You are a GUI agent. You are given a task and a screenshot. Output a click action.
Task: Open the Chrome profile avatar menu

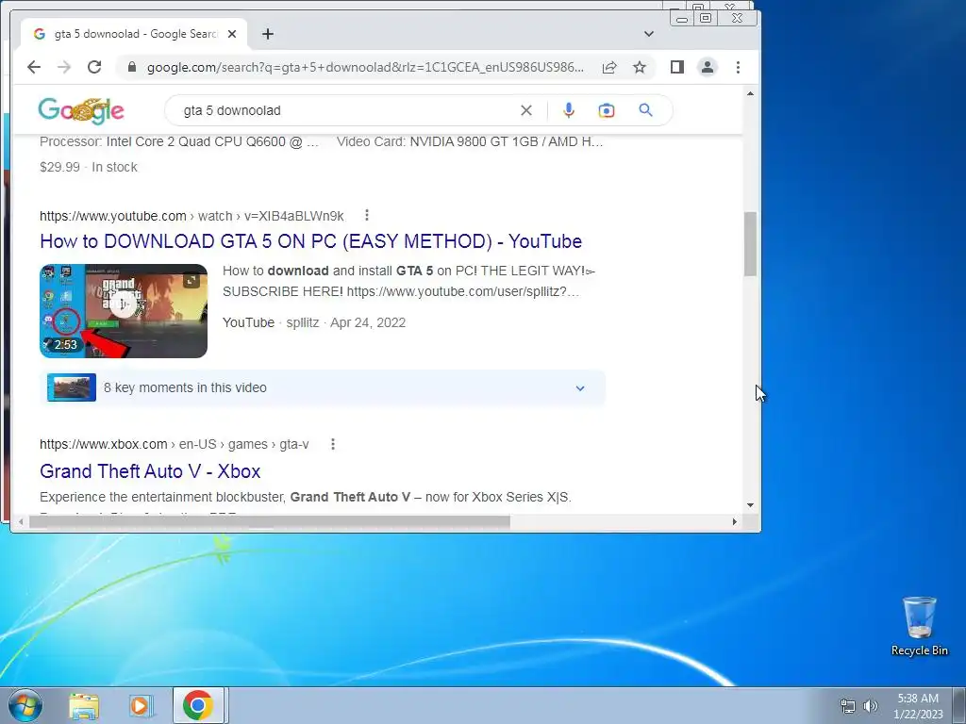click(708, 67)
